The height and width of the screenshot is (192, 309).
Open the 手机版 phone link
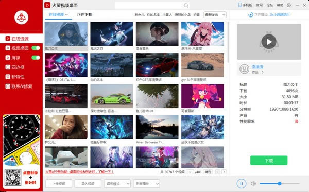pos(245,5)
